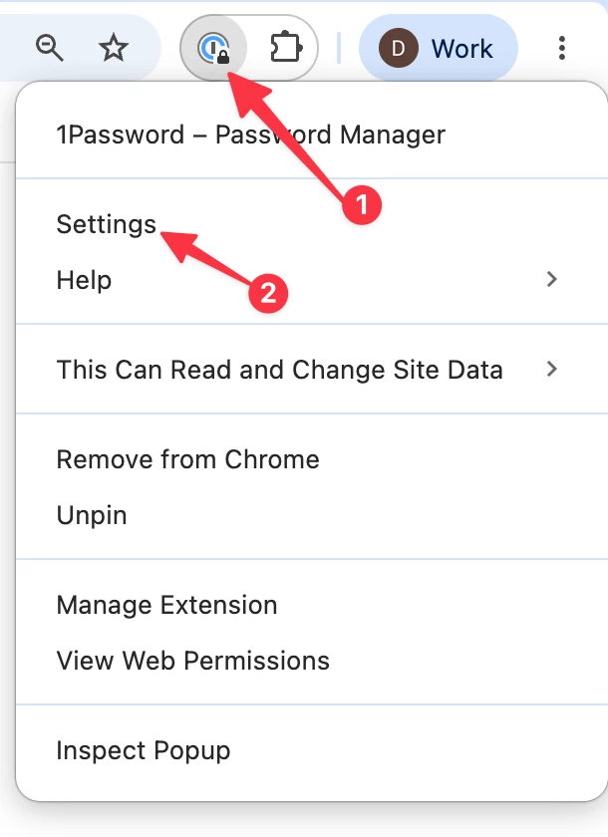
Task: Click the red annotation marker labeled 1
Action: pyautogui.click(x=362, y=205)
